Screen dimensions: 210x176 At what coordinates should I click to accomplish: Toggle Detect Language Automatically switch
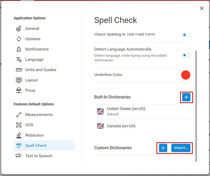187,55
